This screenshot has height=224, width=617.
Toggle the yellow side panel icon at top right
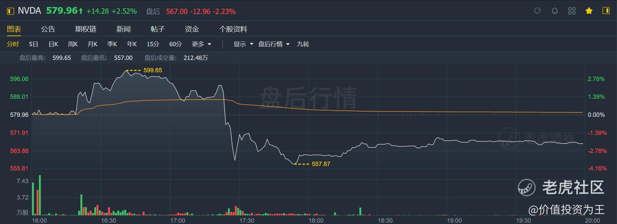point(606,11)
